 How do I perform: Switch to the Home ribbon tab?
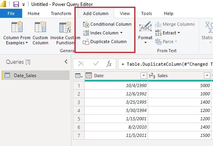(x=34, y=13)
